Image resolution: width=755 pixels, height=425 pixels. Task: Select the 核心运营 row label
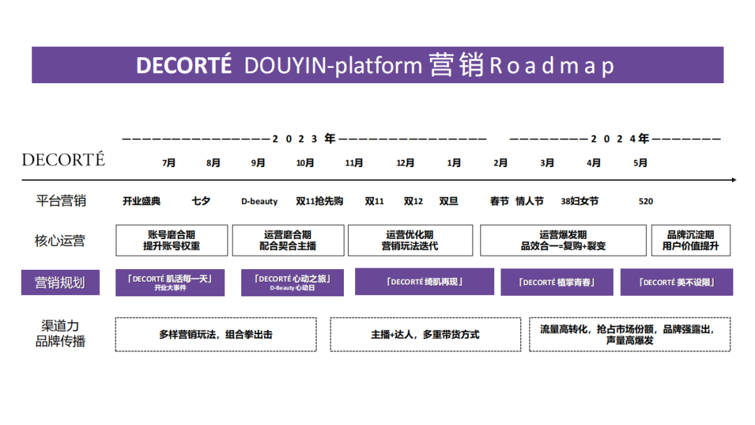click(60, 240)
